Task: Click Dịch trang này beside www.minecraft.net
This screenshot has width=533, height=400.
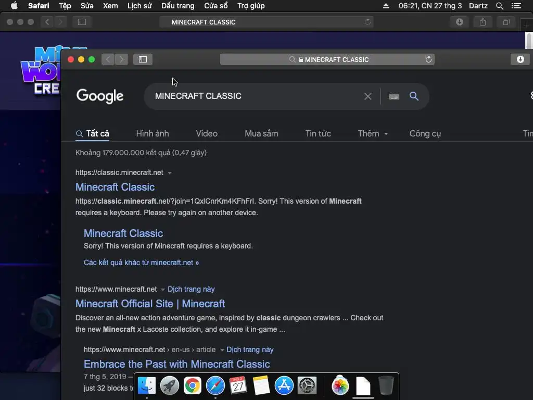Action: pos(191,289)
